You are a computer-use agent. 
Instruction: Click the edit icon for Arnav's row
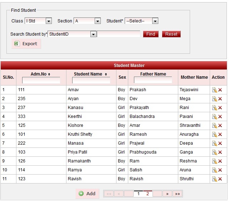tap(214, 90)
